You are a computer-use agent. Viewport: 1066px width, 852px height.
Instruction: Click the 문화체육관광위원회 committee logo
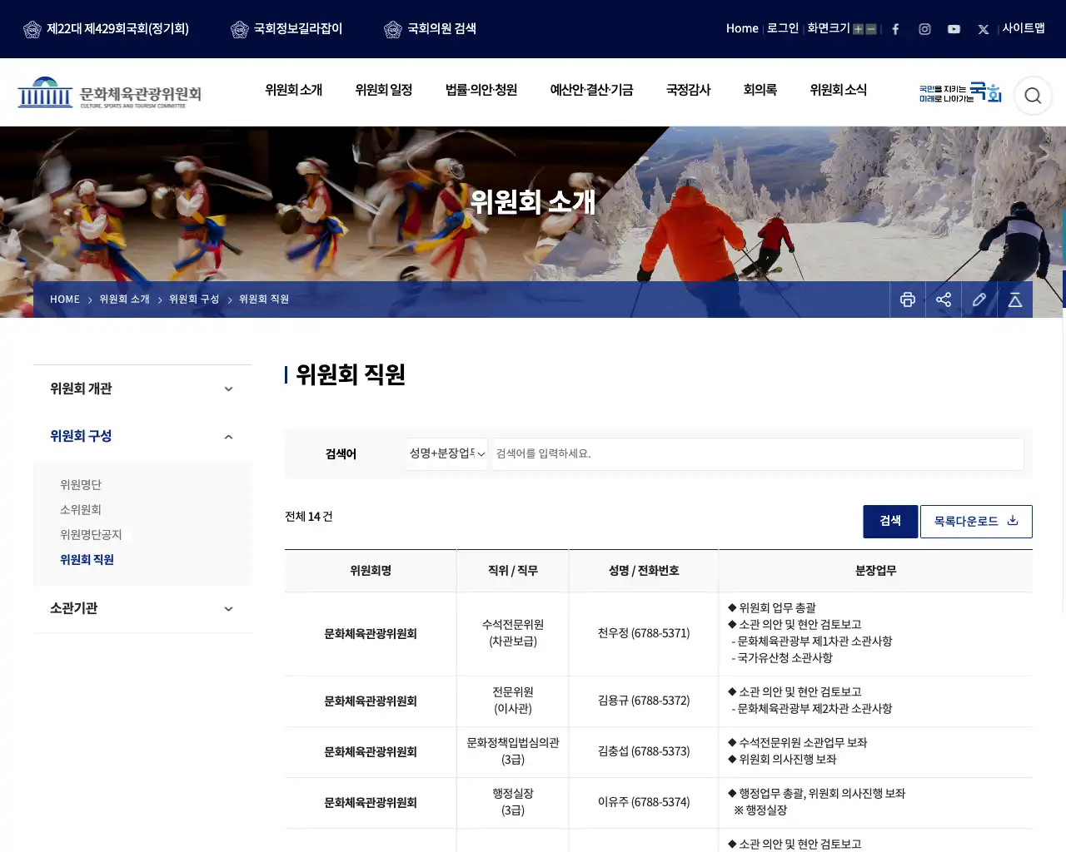coord(110,93)
